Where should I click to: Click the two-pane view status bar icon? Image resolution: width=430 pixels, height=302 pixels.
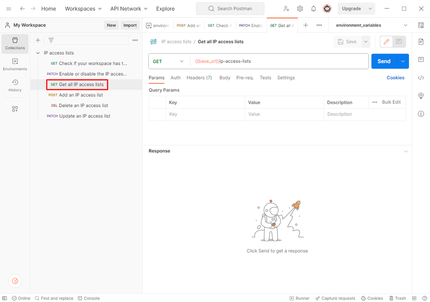coord(414,298)
